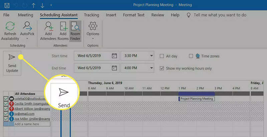Screen dimensions: 267x137
Task: Switch to the Meeting tab
Action: click(26, 15)
